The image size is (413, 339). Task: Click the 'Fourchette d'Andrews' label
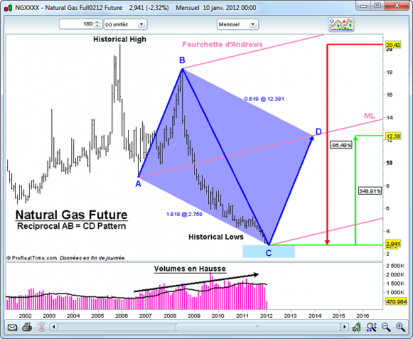click(x=223, y=44)
